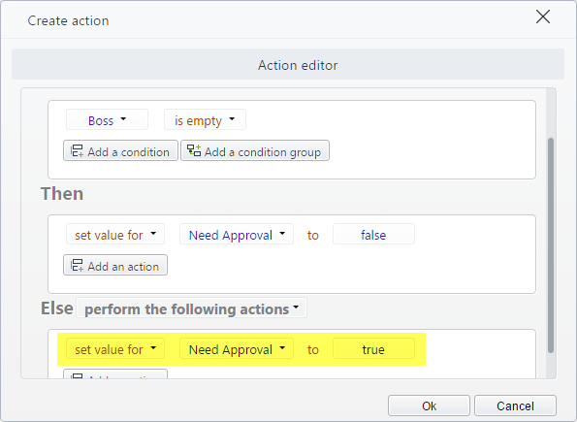This screenshot has width=577, height=422.
Task: Open the 'is empty' operator dropdown
Action: click(205, 119)
